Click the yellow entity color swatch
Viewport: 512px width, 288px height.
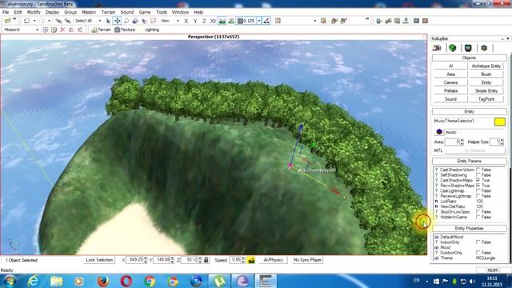tap(499, 122)
